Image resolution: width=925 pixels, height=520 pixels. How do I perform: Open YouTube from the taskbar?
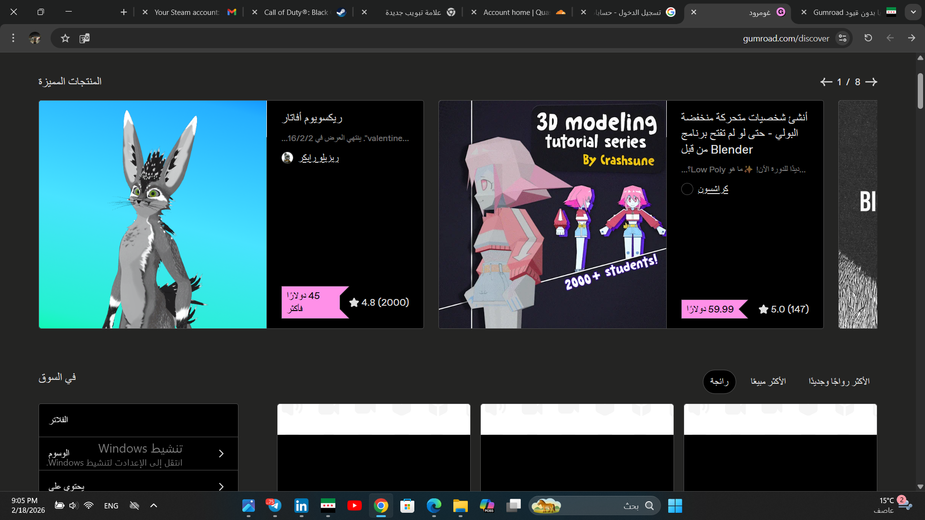coord(354,506)
